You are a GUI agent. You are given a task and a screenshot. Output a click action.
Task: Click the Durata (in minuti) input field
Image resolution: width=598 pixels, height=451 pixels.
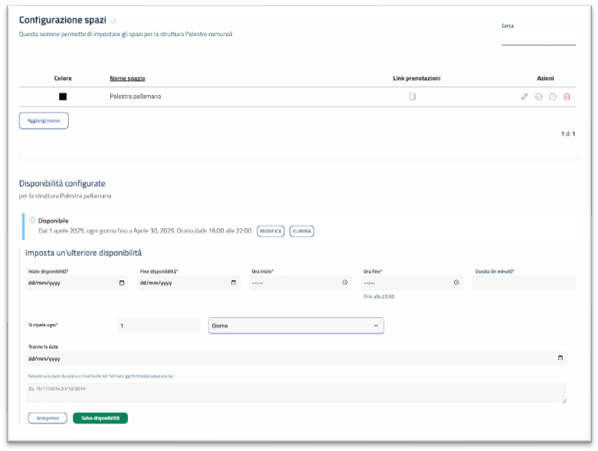click(524, 283)
